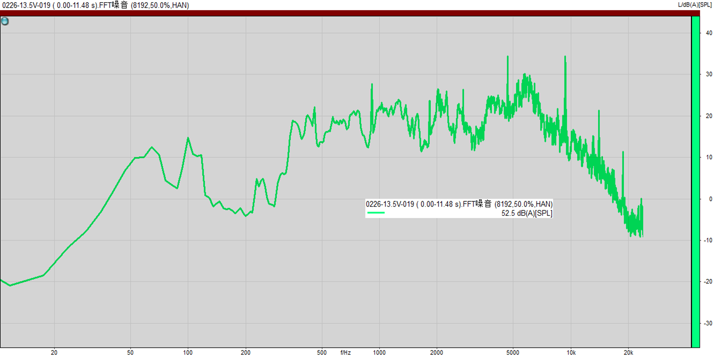Click the dark red header bar

(x=343, y=13)
